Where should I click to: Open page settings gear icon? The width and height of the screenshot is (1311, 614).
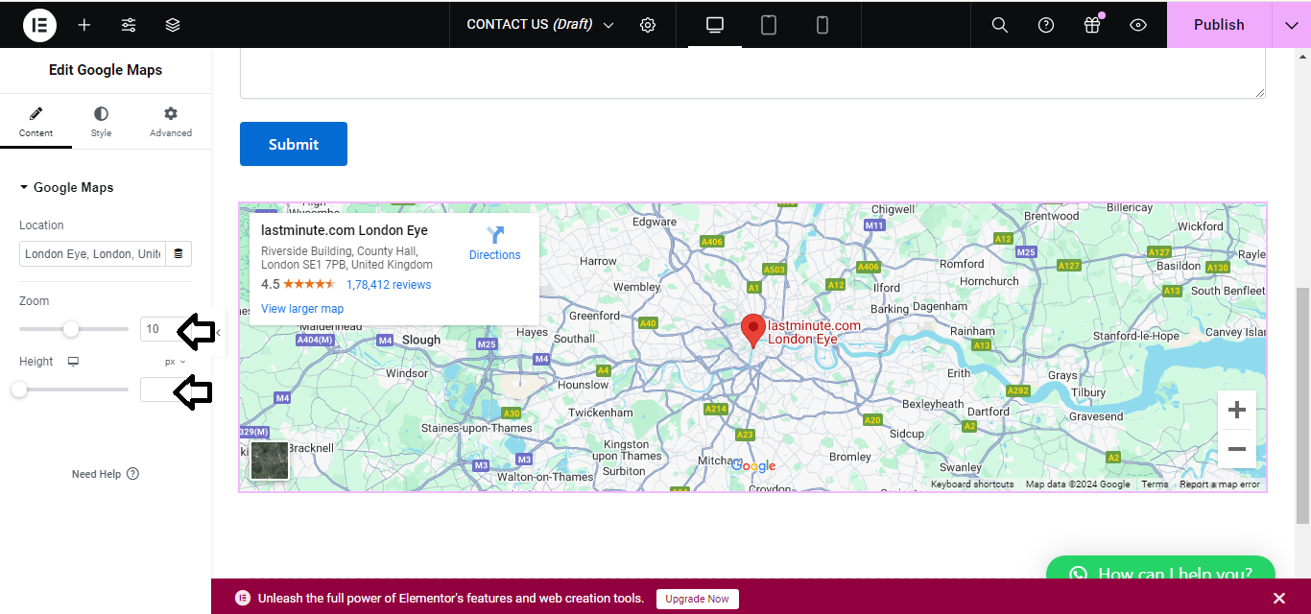click(x=648, y=25)
